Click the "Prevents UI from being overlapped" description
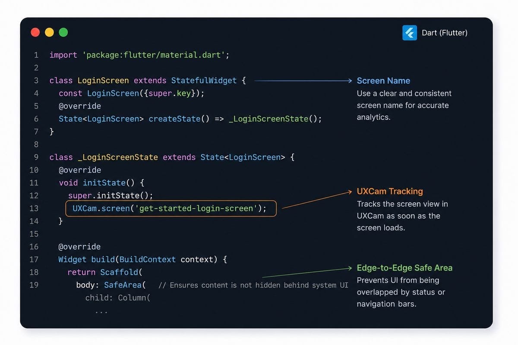 pos(401,292)
